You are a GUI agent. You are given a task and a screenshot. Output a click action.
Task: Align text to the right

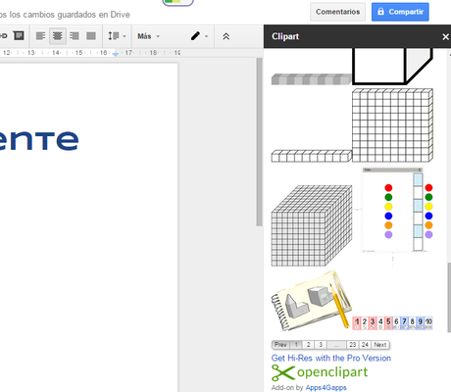click(x=75, y=36)
